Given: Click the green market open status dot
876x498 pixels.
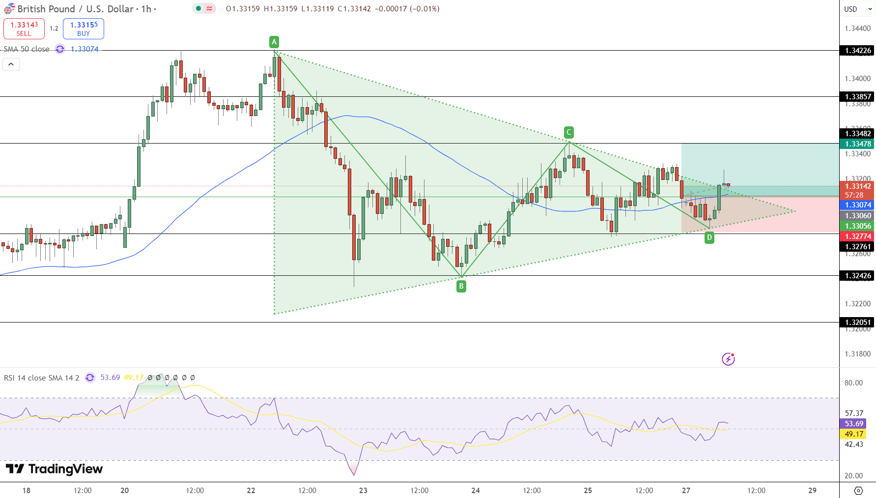Looking at the screenshot, I should pyautogui.click(x=198, y=8).
